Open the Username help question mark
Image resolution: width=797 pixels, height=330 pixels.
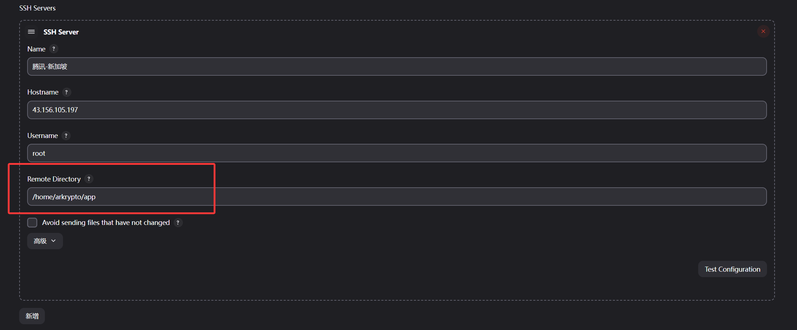click(x=66, y=136)
